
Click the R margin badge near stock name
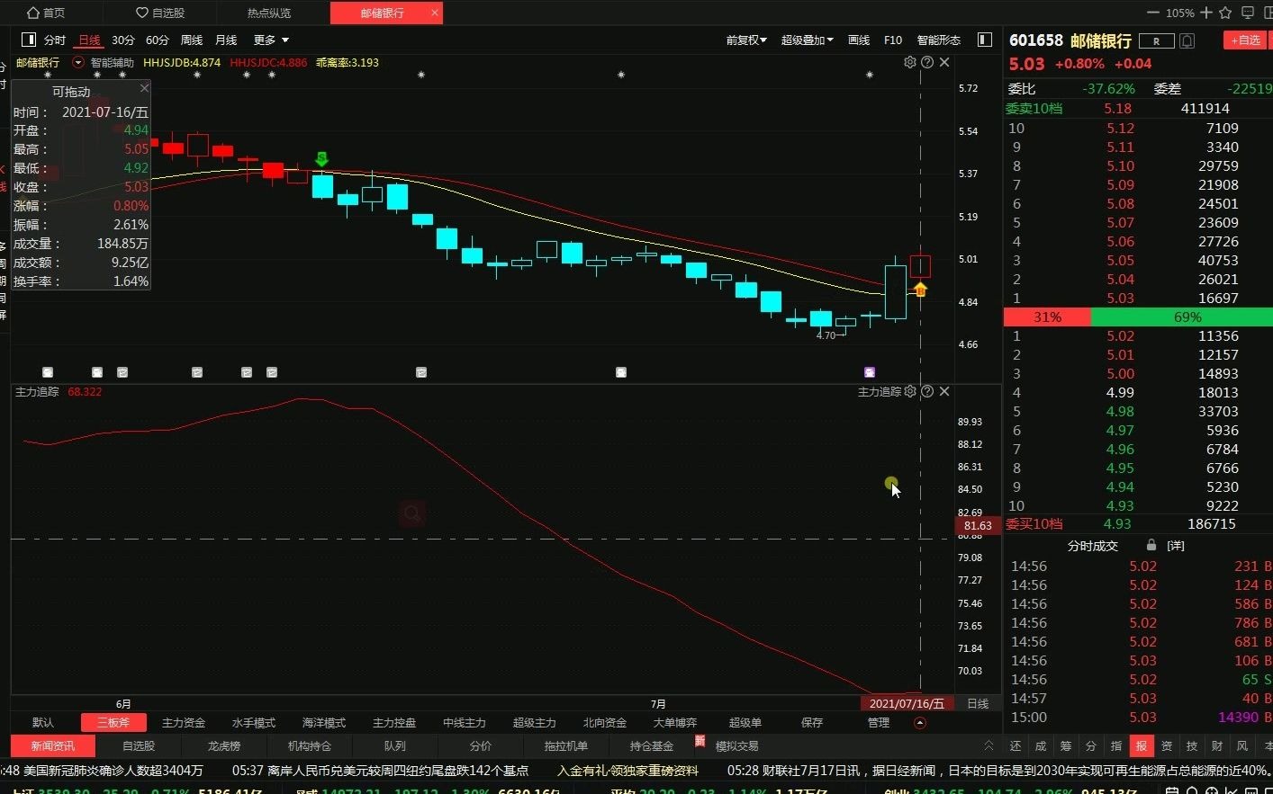point(1157,40)
